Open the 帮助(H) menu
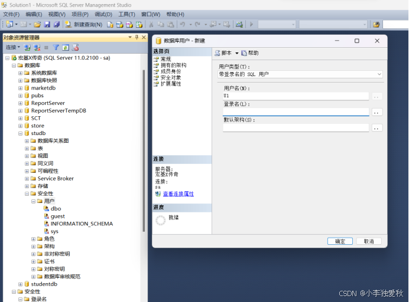409x302 pixels. 176,14
